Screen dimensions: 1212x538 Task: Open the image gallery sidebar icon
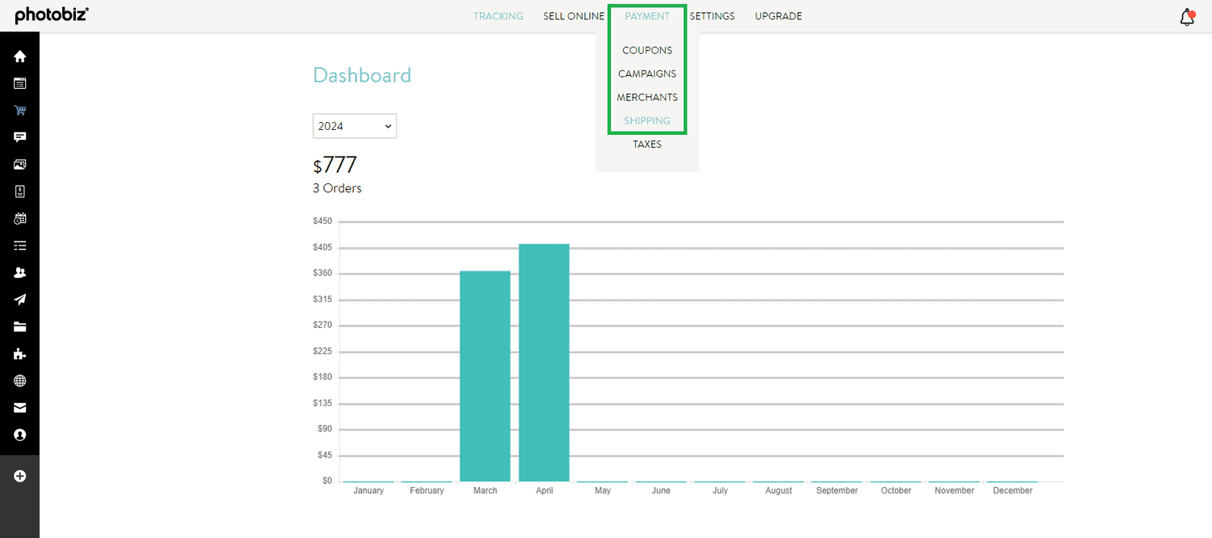pyautogui.click(x=20, y=164)
